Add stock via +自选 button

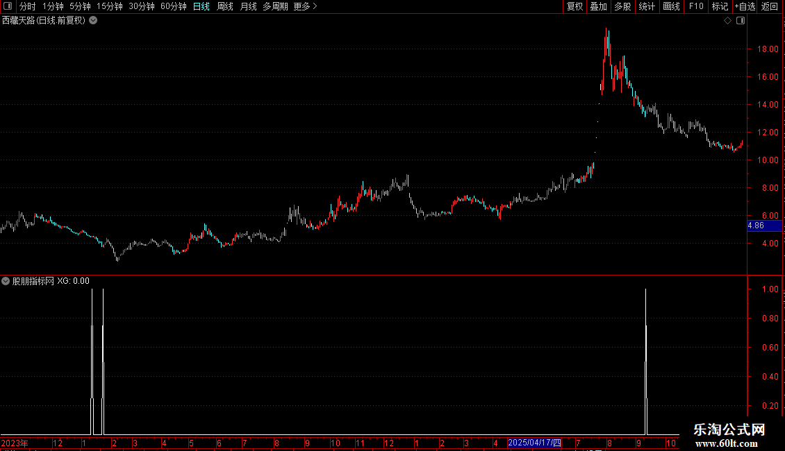745,6
